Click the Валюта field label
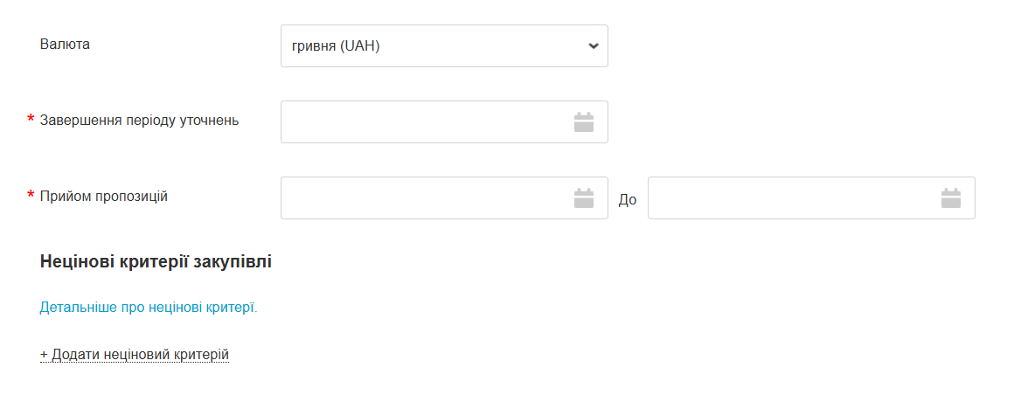The height and width of the screenshot is (402, 1028). point(65,44)
